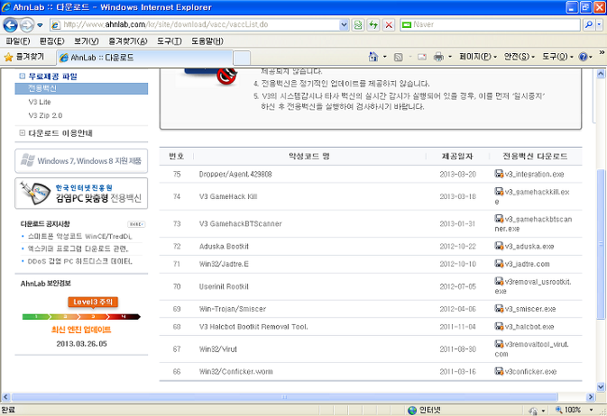Open the 안전(S) command menu
The height and width of the screenshot is (416, 607).
click(520, 57)
